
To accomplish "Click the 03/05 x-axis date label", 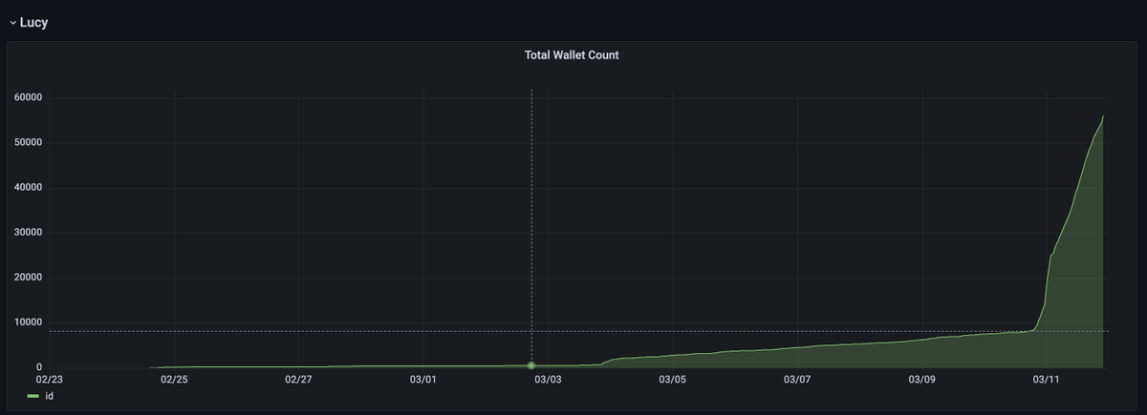I will [673, 380].
